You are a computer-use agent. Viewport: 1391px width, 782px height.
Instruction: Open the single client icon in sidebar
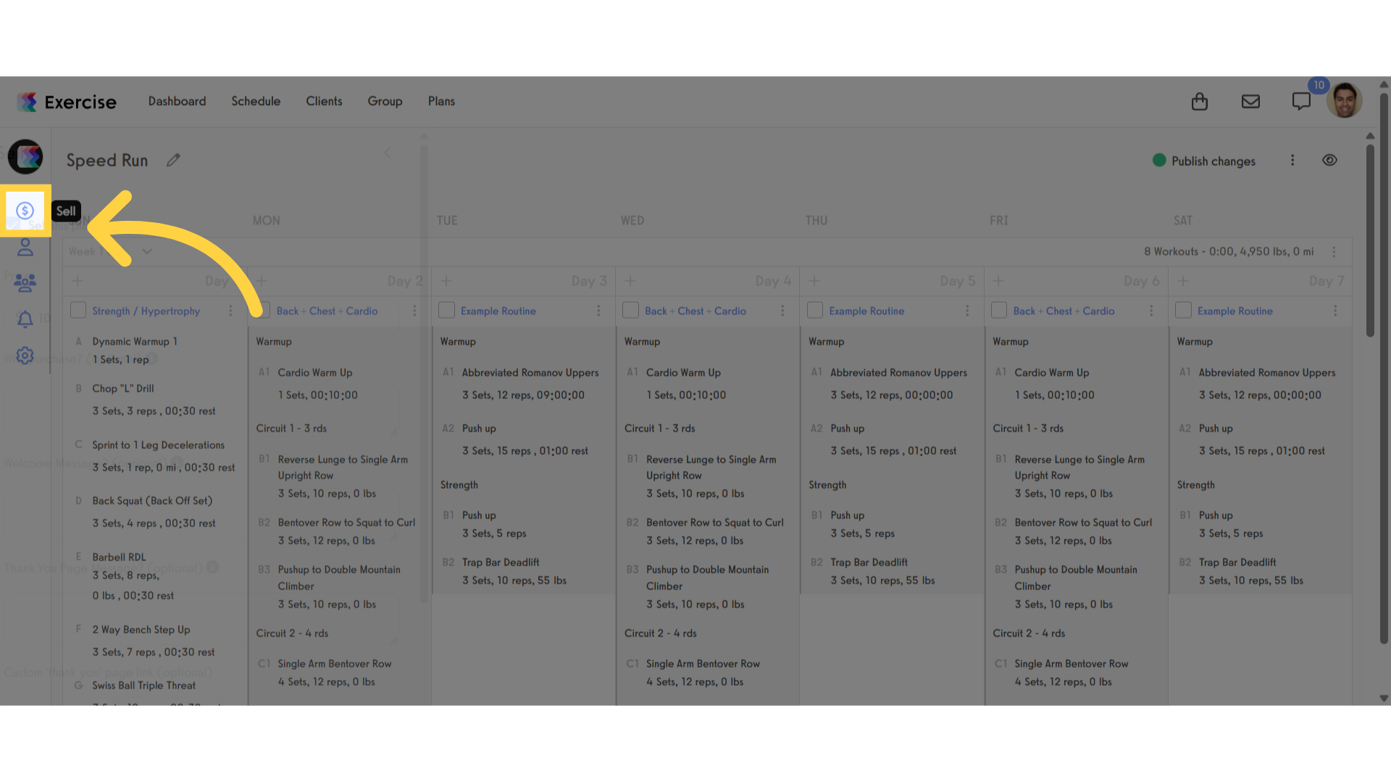25,248
